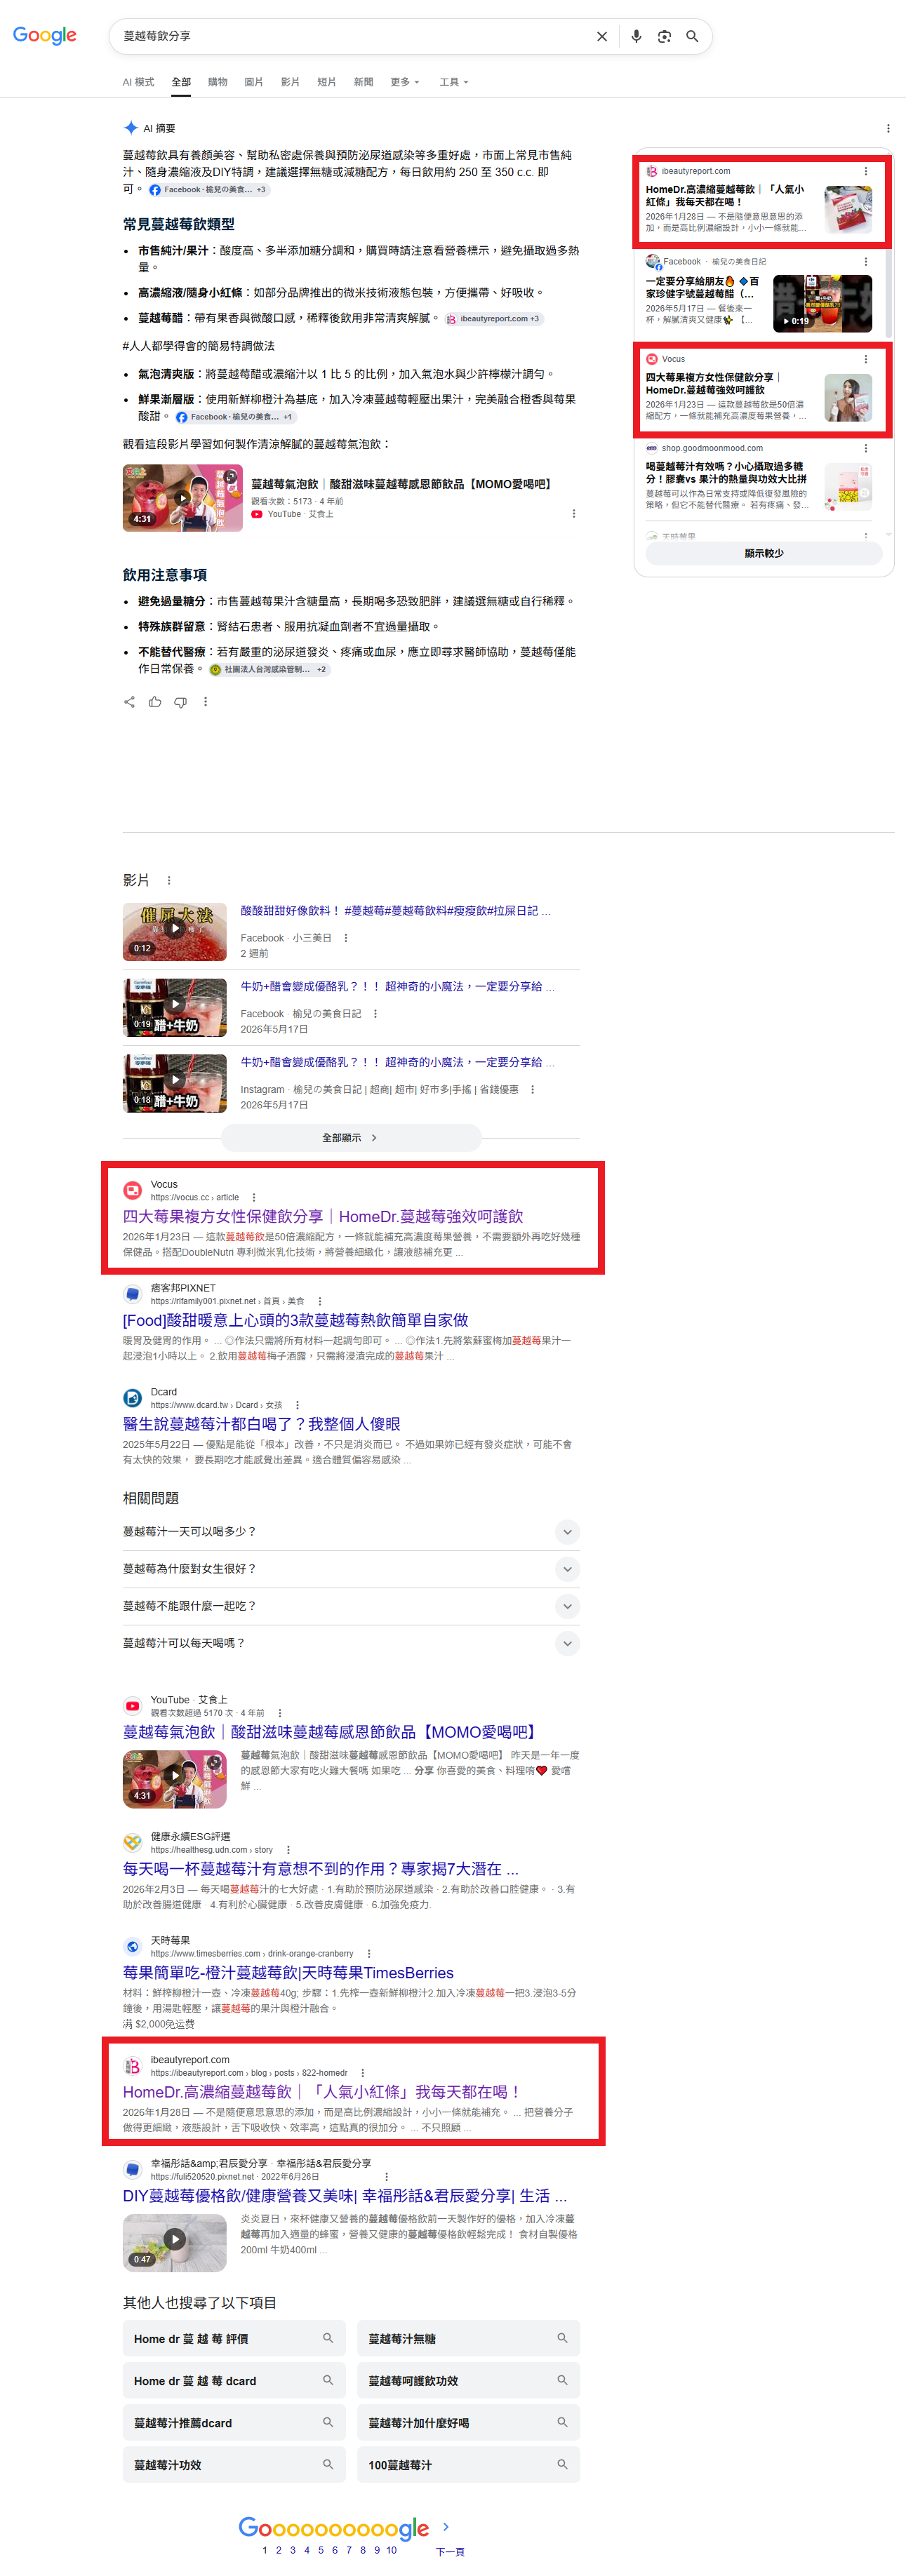Give the AI overview a thumbs up
Screen dimensions: 906x2576
pyautogui.click(x=155, y=702)
